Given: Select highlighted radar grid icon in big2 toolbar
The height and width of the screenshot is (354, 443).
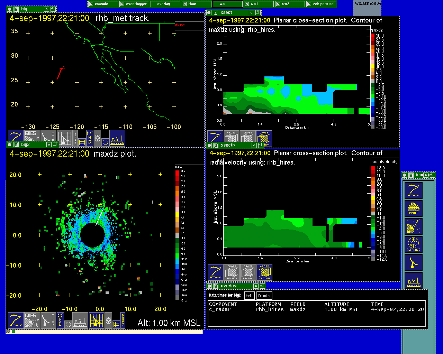Looking at the screenshot, I should pos(97,320).
